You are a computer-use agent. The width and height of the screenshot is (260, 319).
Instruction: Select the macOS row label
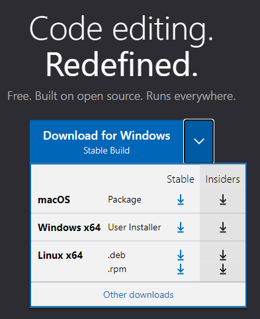tap(54, 200)
